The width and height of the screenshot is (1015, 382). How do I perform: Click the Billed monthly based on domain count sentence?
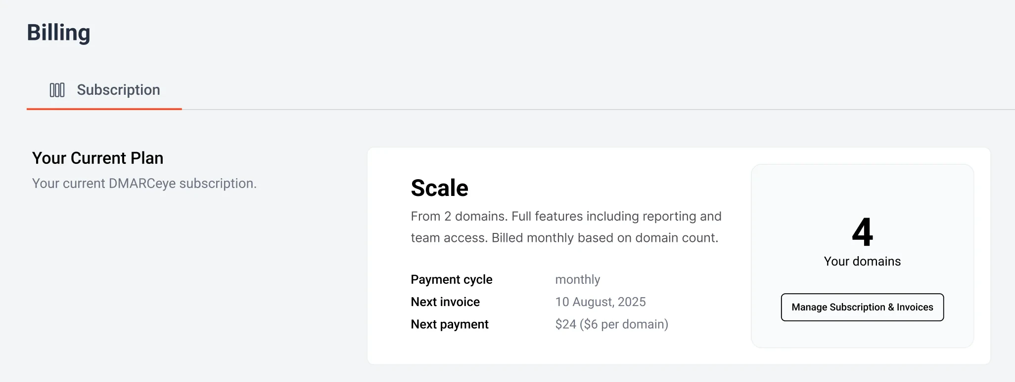604,238
